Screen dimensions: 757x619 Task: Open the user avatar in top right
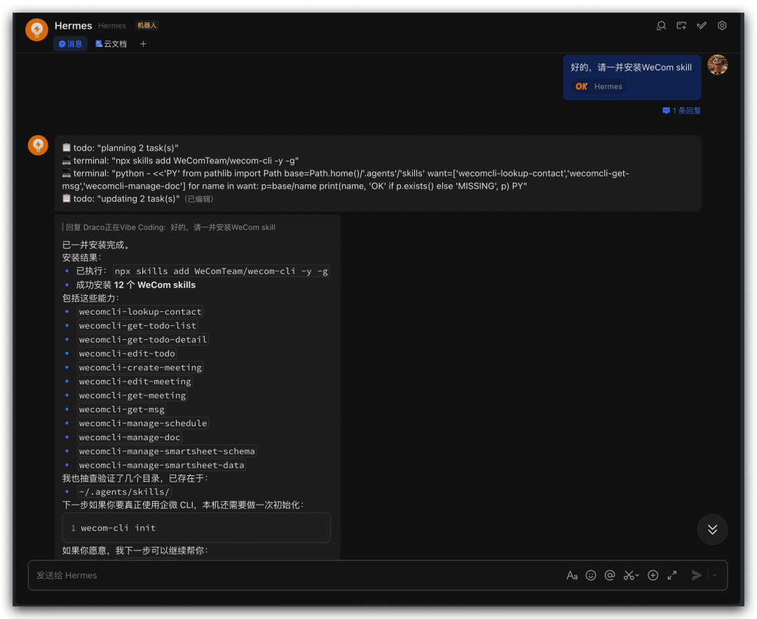(x=718, y=64)
